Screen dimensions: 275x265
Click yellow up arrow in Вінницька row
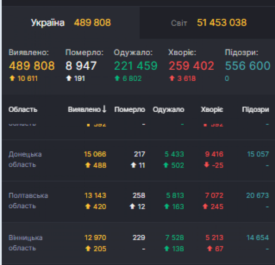click(88, 248)
